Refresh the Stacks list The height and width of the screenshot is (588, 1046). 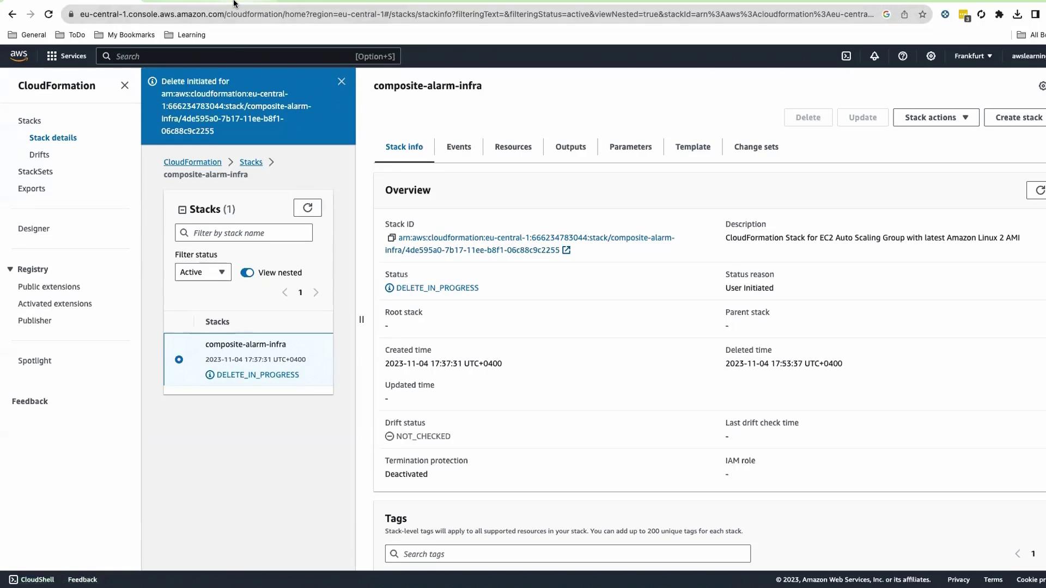tap(307, 208)
